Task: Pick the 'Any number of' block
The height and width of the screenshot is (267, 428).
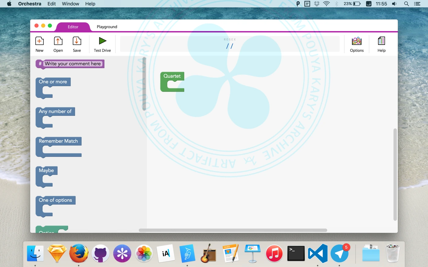Action: point(55,111)
